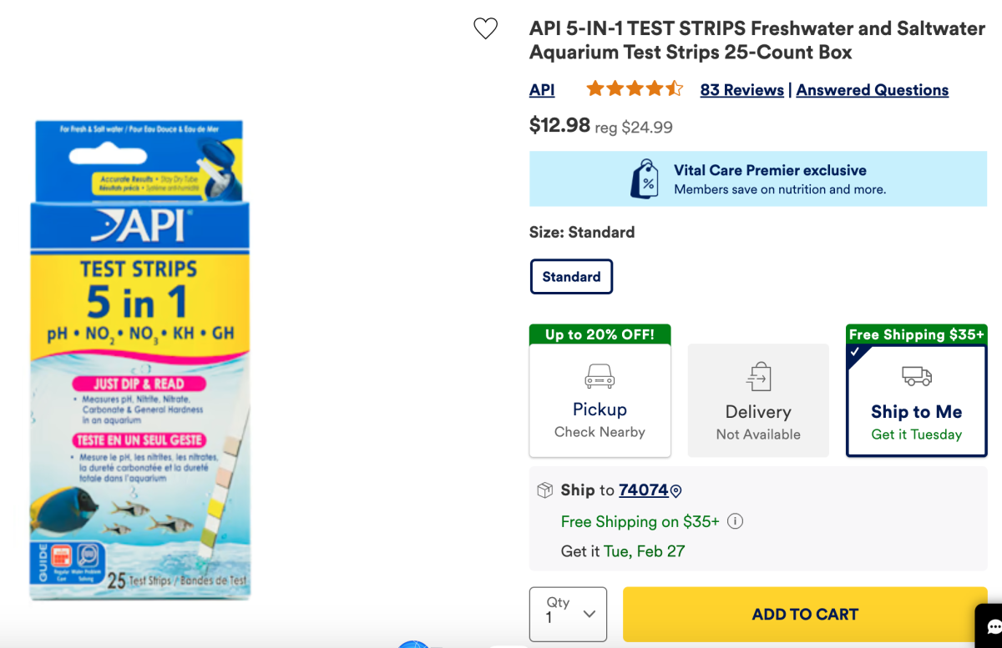The image size is (1002, 648).
Task: Click the API test strips product image
Action: coord(140,360)
